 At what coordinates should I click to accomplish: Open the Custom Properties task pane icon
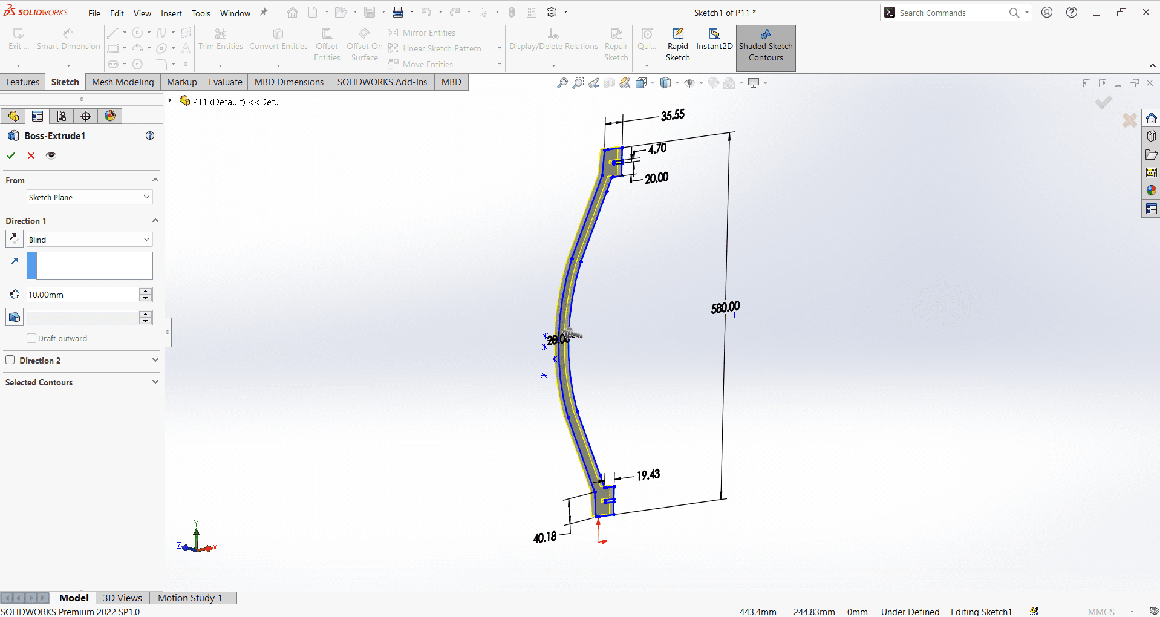[1151, 209]
